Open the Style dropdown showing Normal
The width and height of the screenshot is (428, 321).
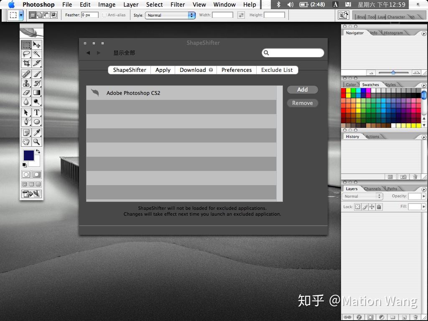(171, 15)
